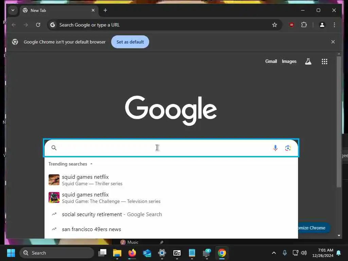The image size is (348, 261).
Task: Open the notifications bell
Action: (339, 253)
